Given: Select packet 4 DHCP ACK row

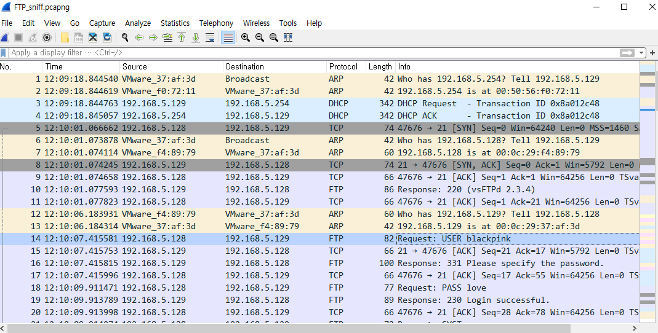Looking at the screenshot, I should 320,116.
